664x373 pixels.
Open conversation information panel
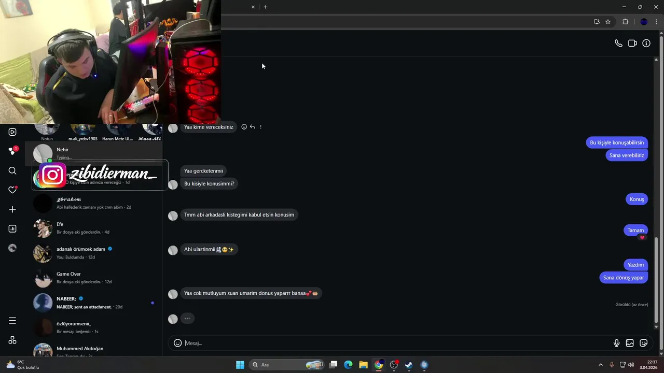[646, 44]
